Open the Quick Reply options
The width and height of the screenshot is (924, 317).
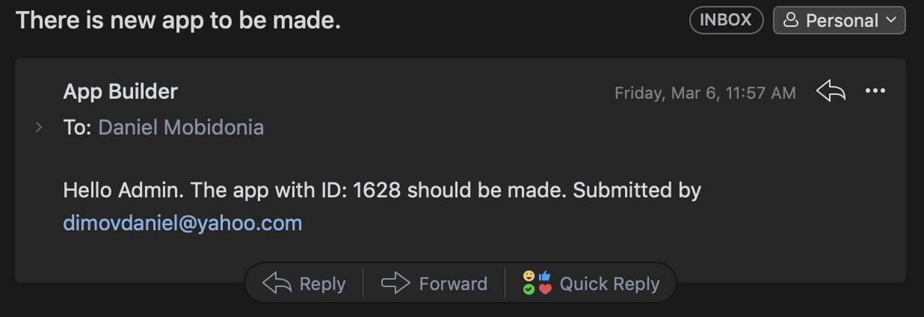(x=591, y=283)
